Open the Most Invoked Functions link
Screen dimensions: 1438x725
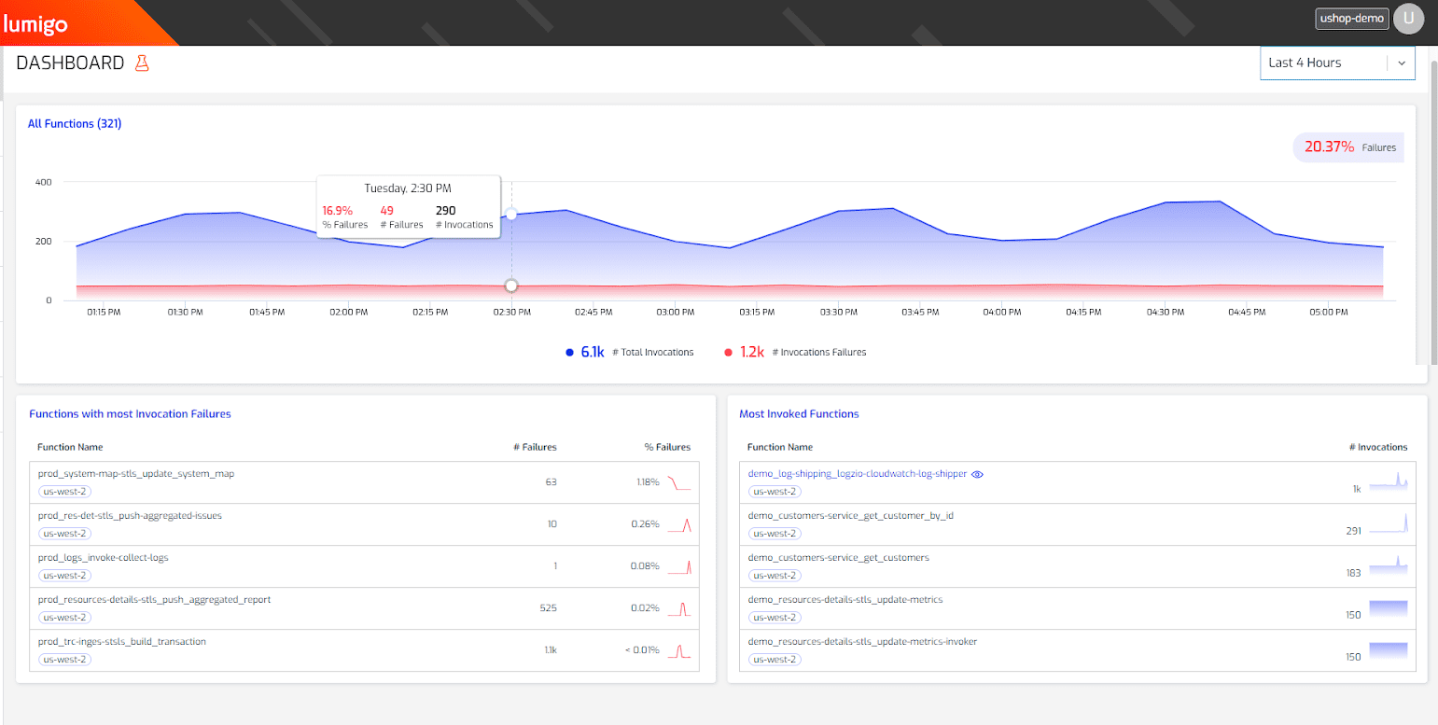pyautogui.click(x=799, y=413)
